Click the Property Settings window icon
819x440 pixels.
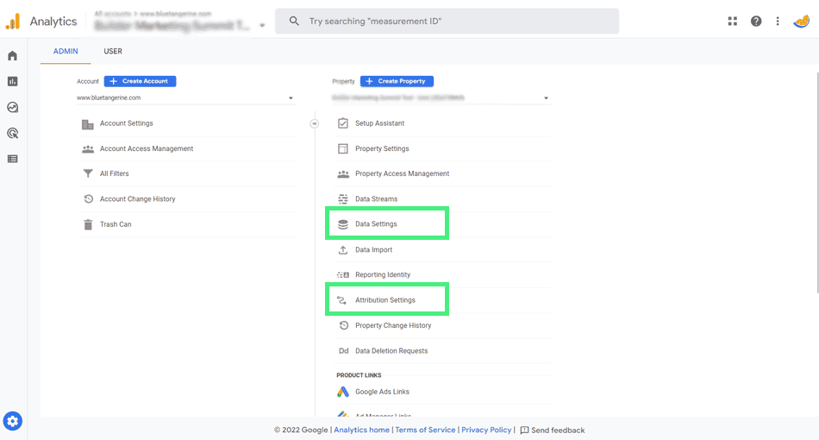coord(342,149)
